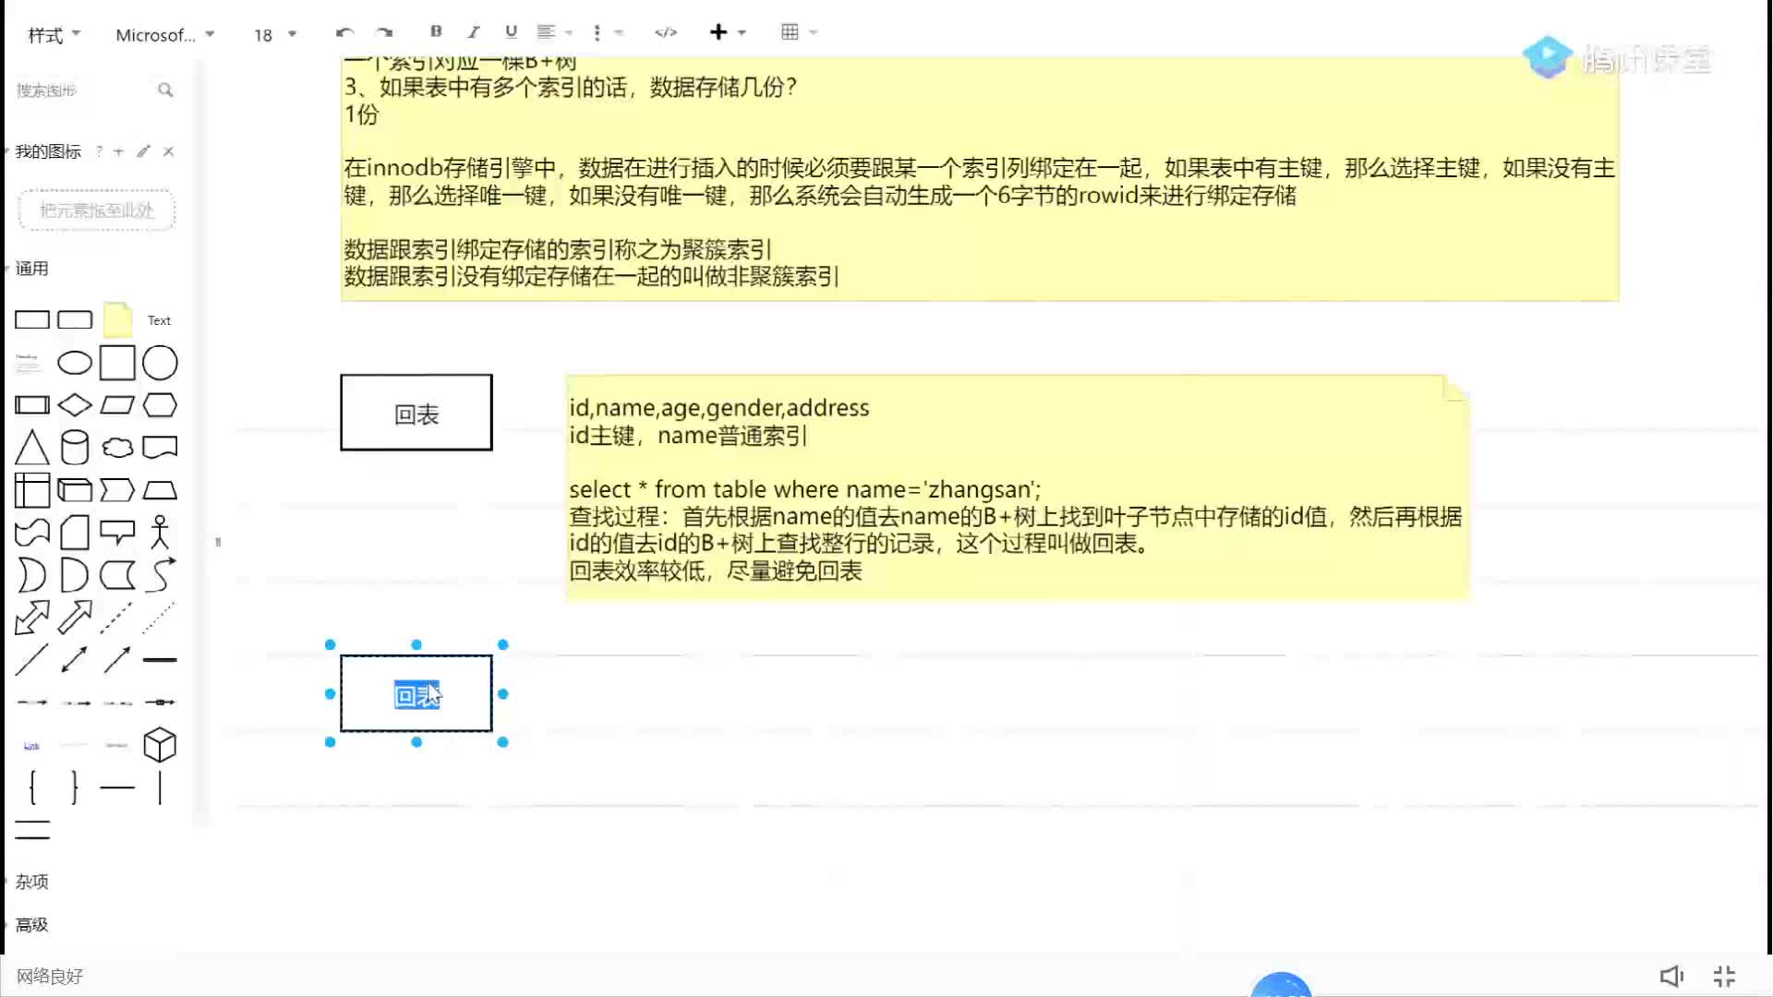Open the table insert dropdown
The image size is (1773, 997).
pyautogui.click(x=799, y=32)
